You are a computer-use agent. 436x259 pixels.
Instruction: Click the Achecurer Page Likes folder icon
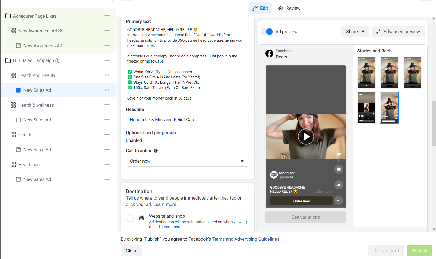8,16
